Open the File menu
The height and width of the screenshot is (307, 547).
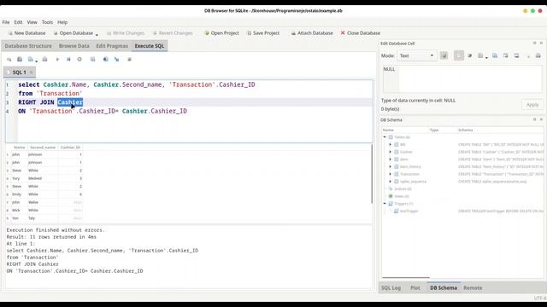coord(6,22)
